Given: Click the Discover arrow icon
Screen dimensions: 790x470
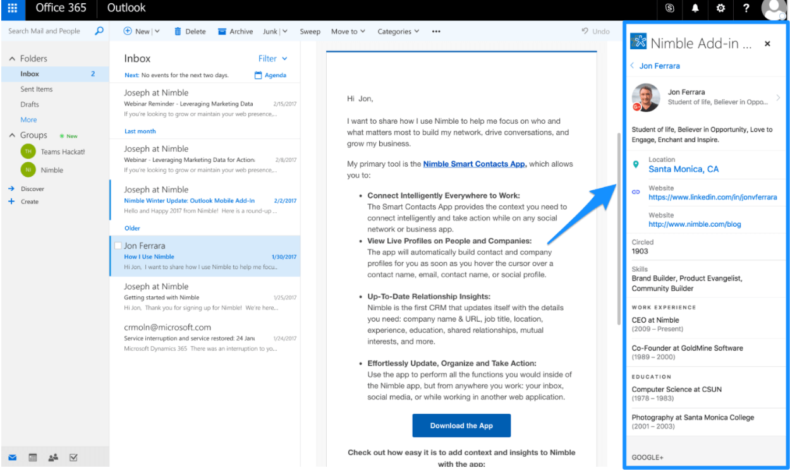Looking at the screenshot, I should [x=11, y=189].
